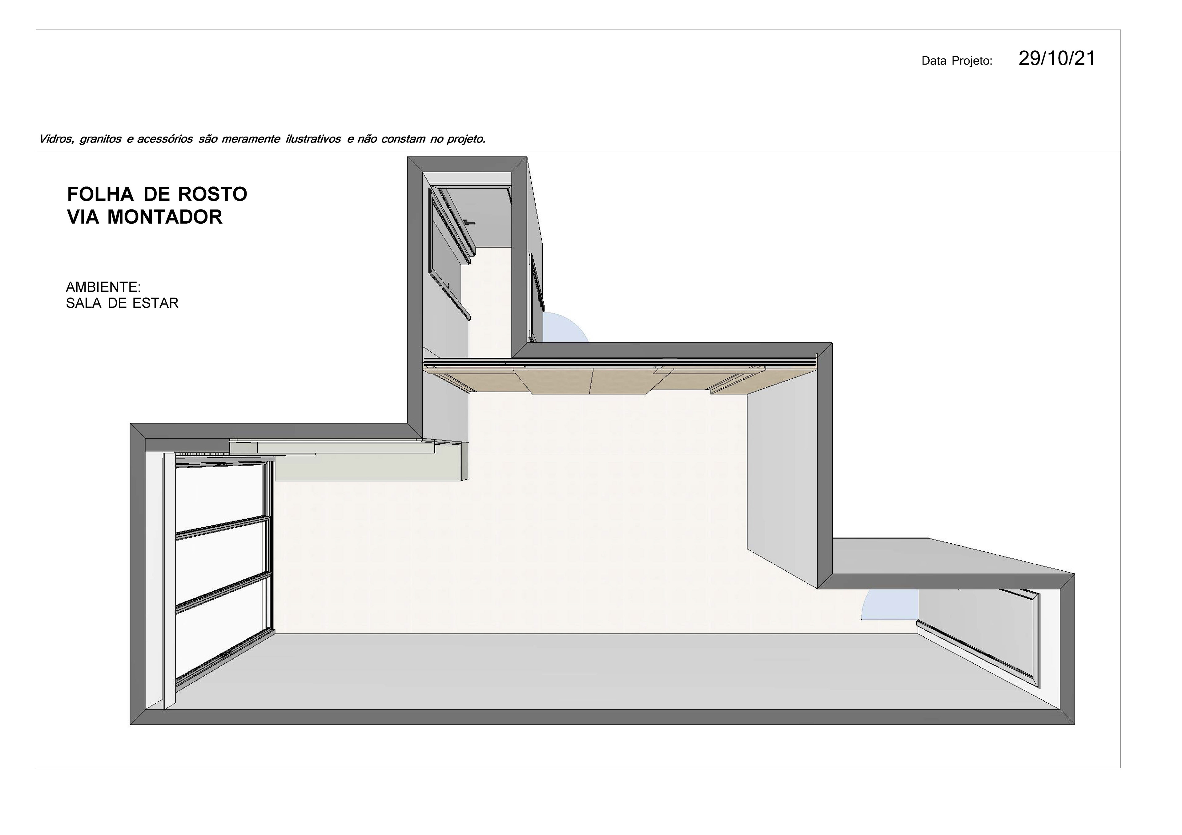Select the SALA DE ESTAR text

click(122, 304)
